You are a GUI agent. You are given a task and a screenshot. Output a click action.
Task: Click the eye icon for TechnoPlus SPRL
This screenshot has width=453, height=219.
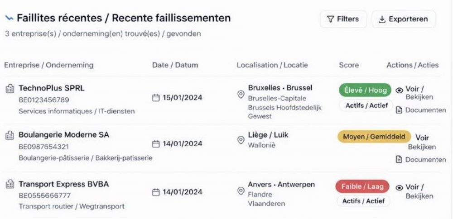pos(400,90)
